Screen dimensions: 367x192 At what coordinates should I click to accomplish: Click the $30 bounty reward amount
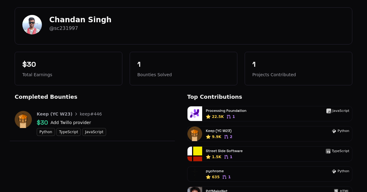point(42,123)
